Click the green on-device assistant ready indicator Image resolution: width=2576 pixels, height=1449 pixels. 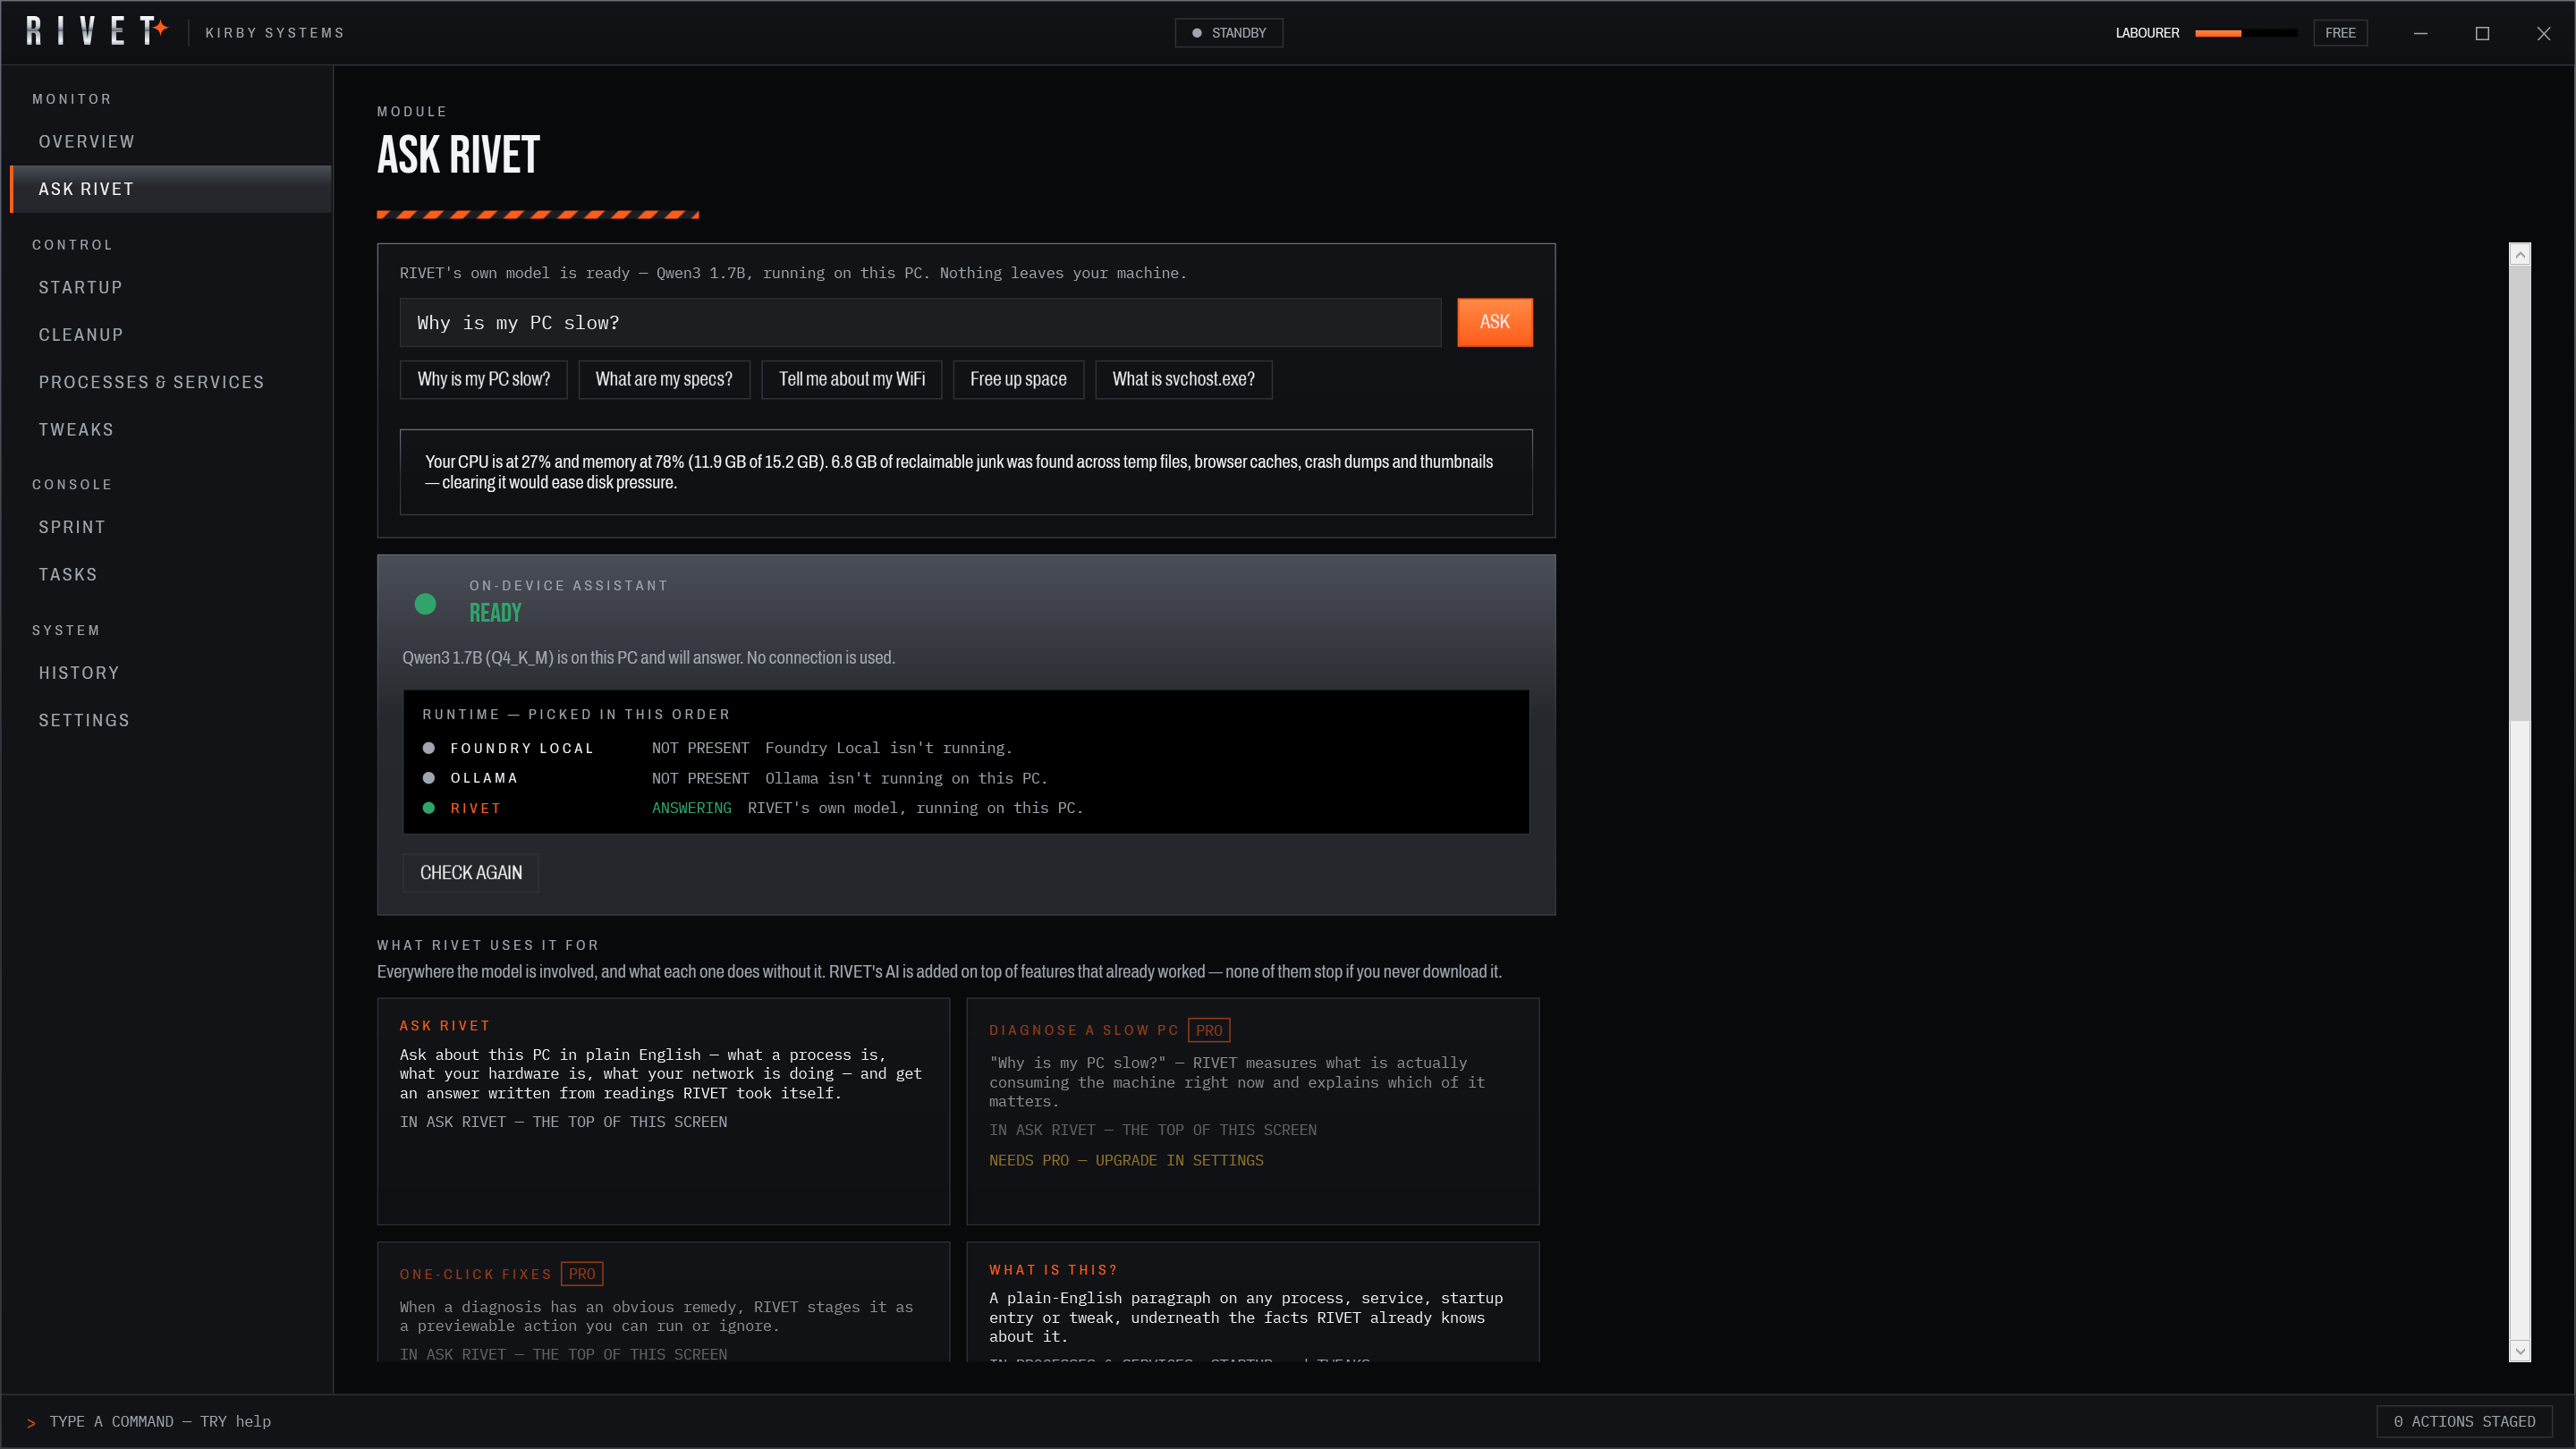tap(425, 604)
